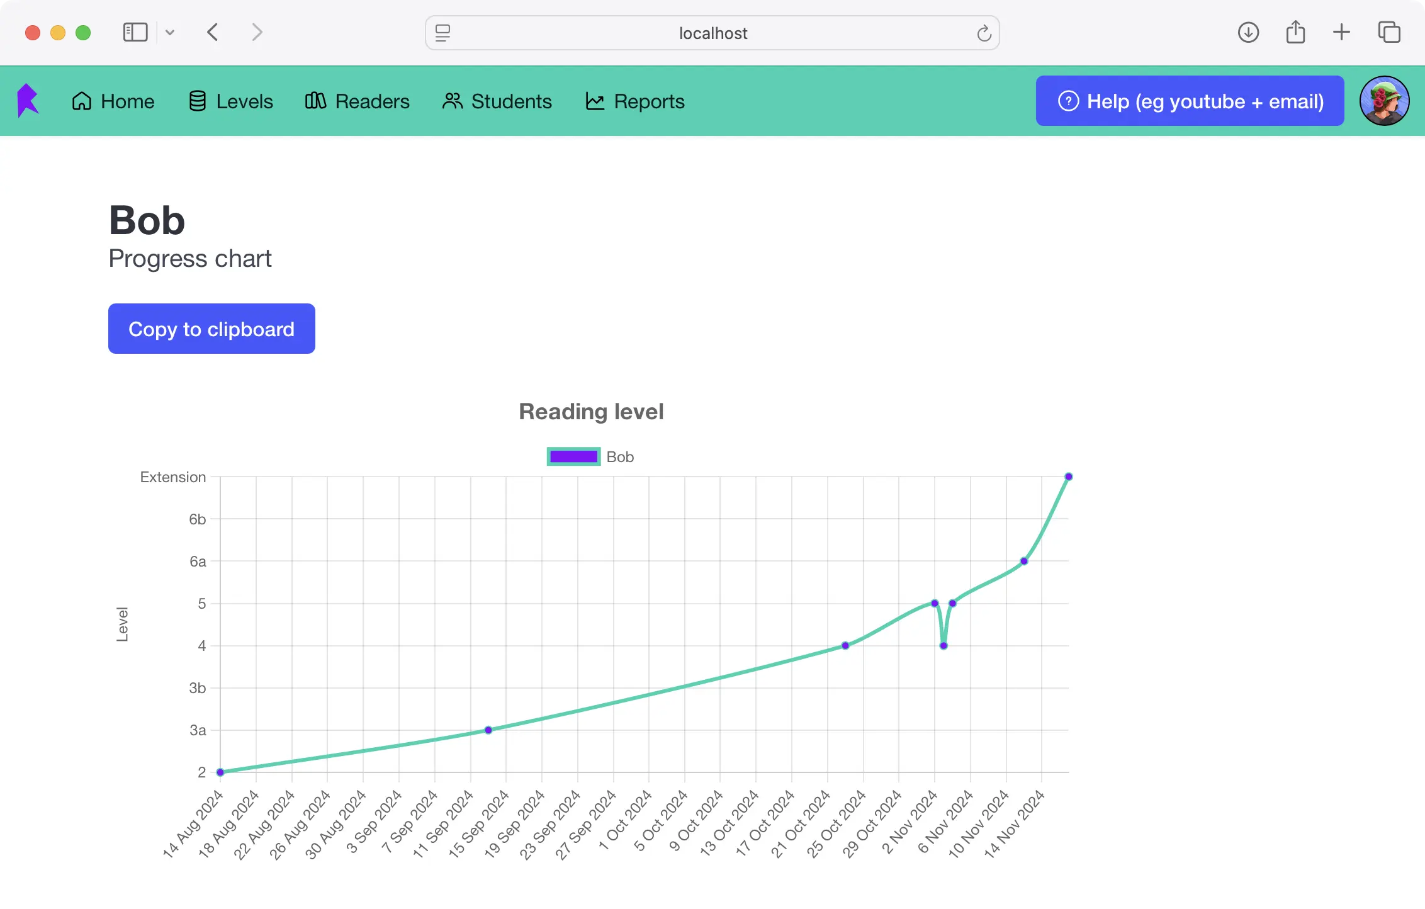Select the first level 5 data point
This screenshot has width=1425, height=909.
pyautogui.click(x=935, y=603)
